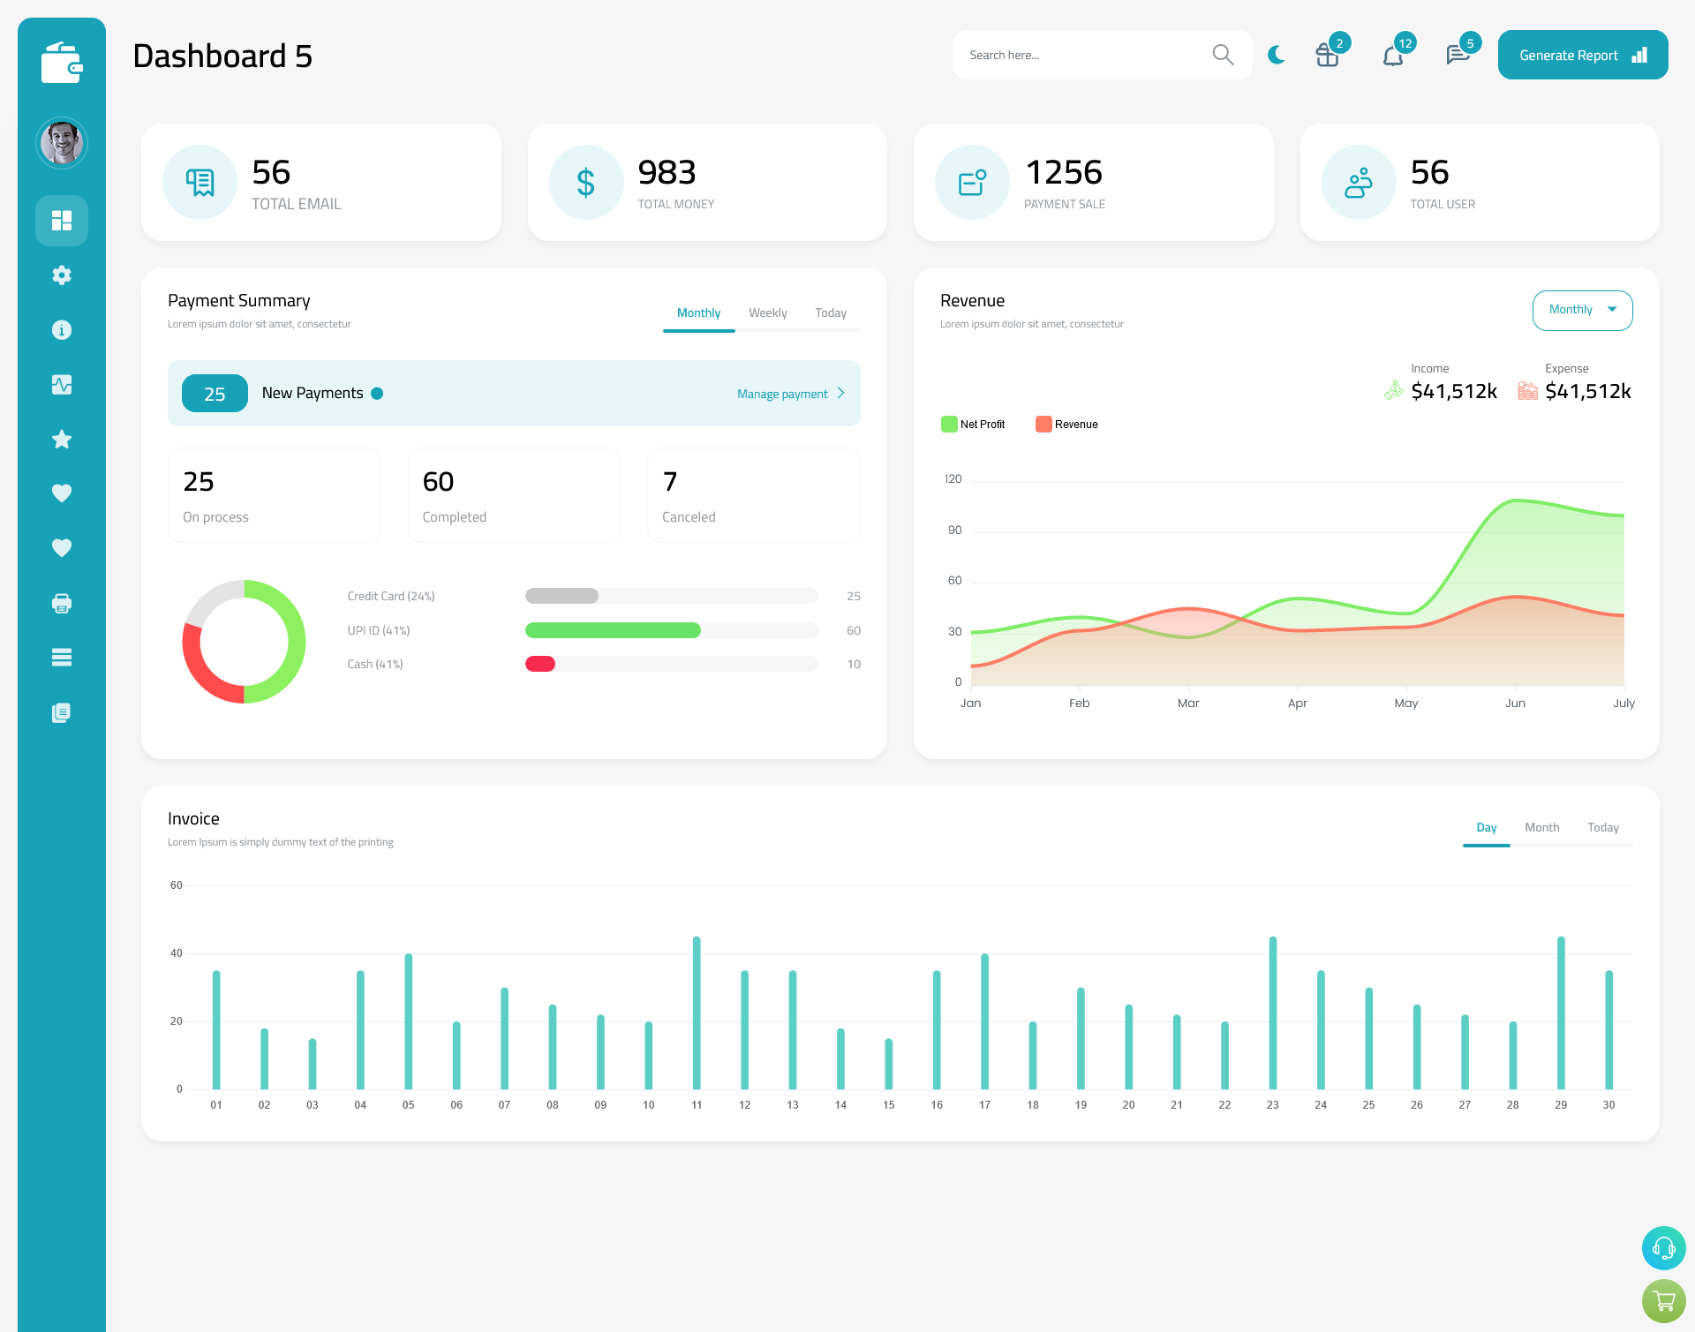Click the Generate Report button
The height and width of the screenshot is (1332, 1695).
(x=1581, y=54)
